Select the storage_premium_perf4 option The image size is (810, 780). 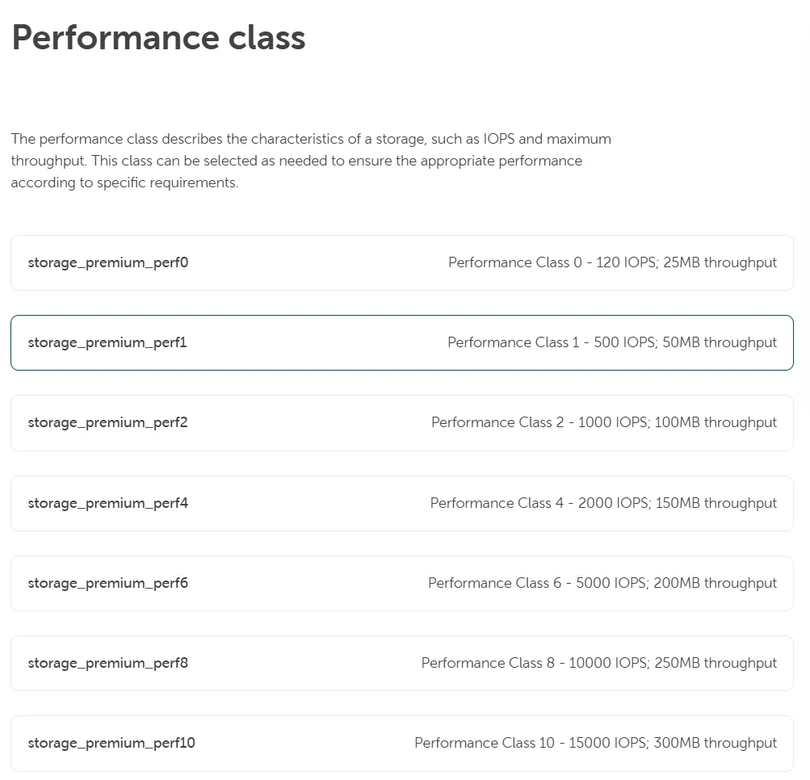(401, 502)
